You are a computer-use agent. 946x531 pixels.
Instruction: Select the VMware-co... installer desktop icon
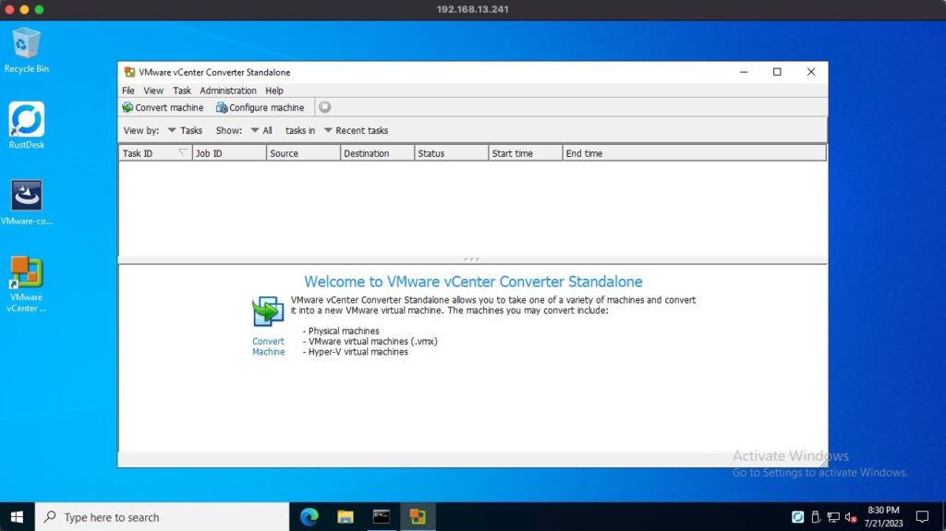pyautogui.click(x=27, y=203)
